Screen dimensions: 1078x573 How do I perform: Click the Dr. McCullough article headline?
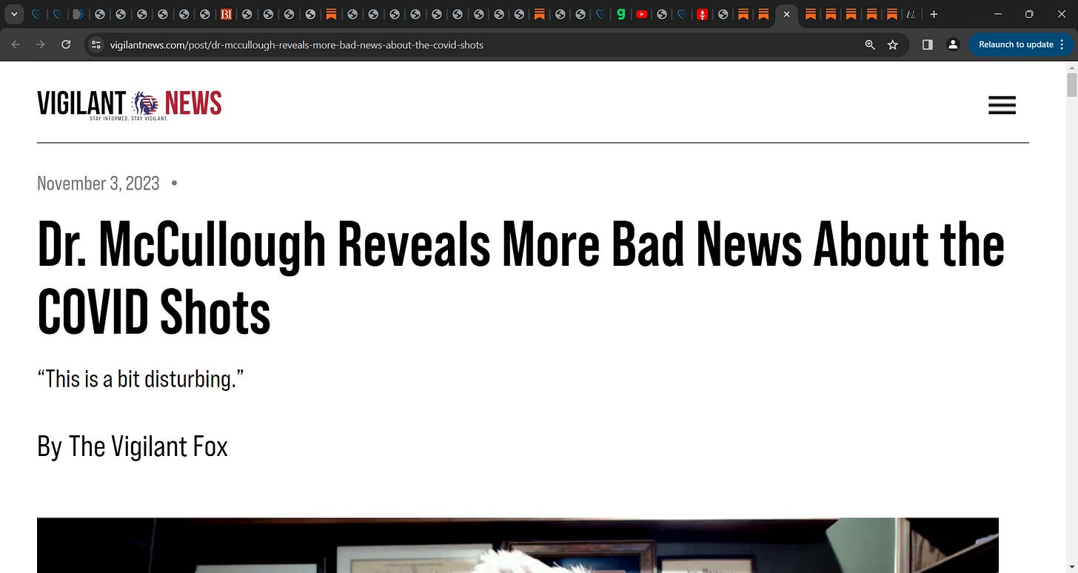[x=520, y=278]
